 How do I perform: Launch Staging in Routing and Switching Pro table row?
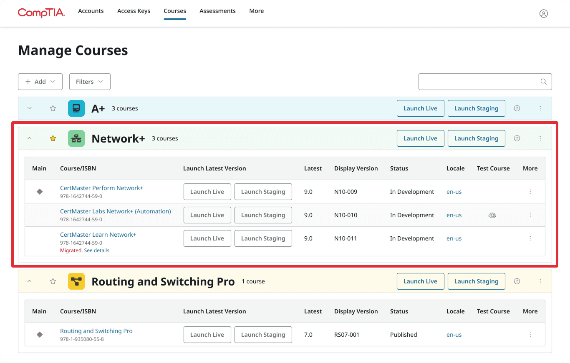(x=263, y=335)
